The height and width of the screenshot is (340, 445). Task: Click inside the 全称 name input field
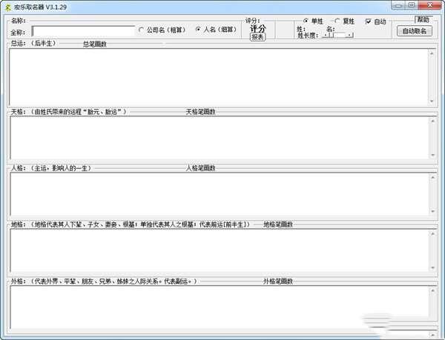tap(82, 31)
